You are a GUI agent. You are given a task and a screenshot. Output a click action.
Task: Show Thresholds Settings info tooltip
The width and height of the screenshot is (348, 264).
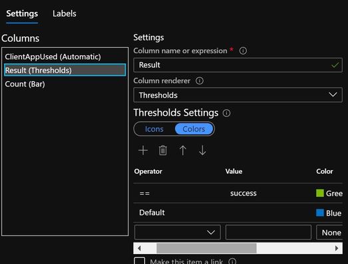coord(226,113)
